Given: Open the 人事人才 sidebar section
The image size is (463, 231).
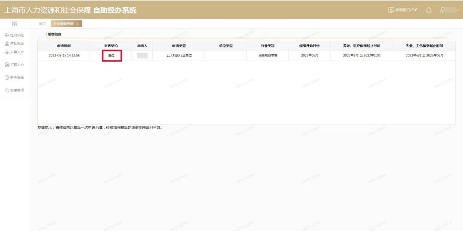Looking at the screenshot, I should [15, 52].
